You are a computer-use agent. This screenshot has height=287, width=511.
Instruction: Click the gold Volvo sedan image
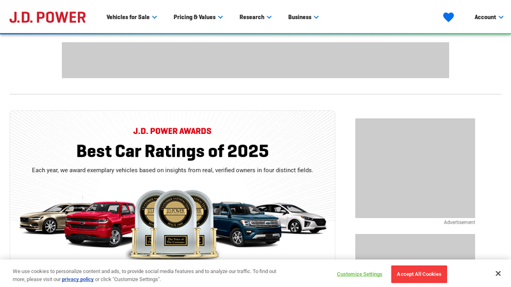pos(49,217)
